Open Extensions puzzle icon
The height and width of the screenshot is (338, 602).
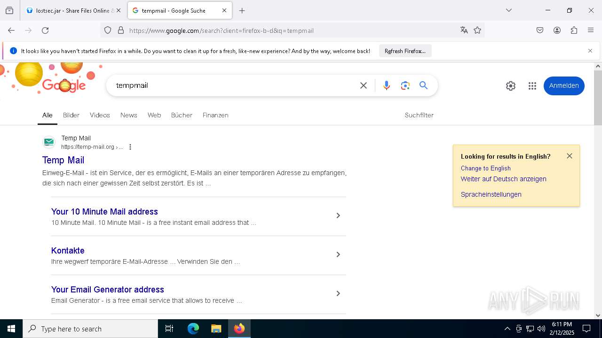(x=574, y=31)
